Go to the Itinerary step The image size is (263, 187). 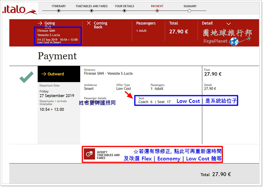coord(59,6)
